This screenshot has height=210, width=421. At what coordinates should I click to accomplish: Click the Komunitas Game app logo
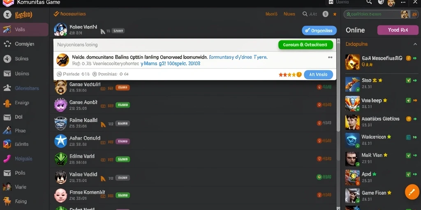(8, 3)
